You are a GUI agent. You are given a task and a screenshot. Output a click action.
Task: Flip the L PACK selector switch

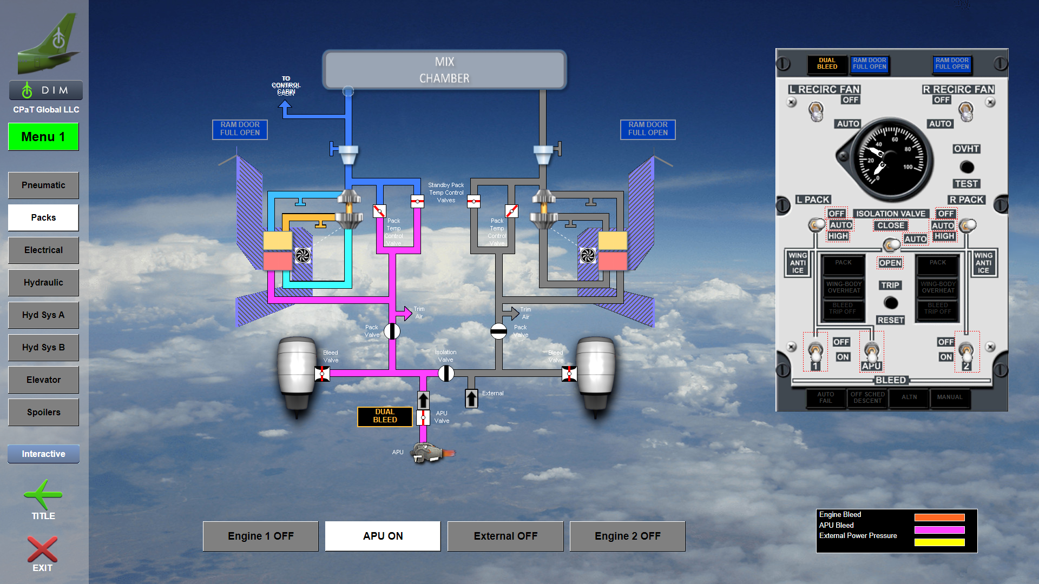[x=816, y=224]
